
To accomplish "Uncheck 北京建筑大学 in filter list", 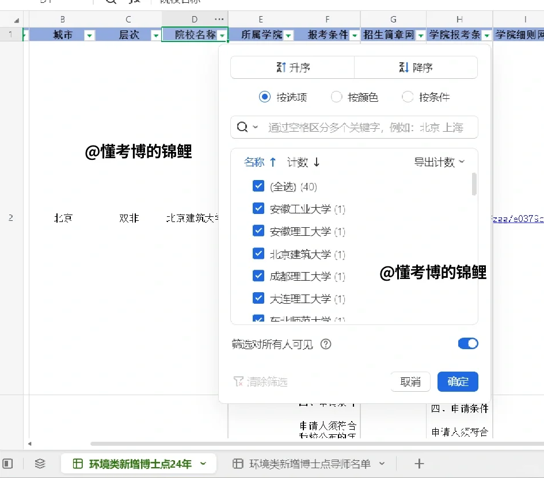I will click(x=258, y=254).
